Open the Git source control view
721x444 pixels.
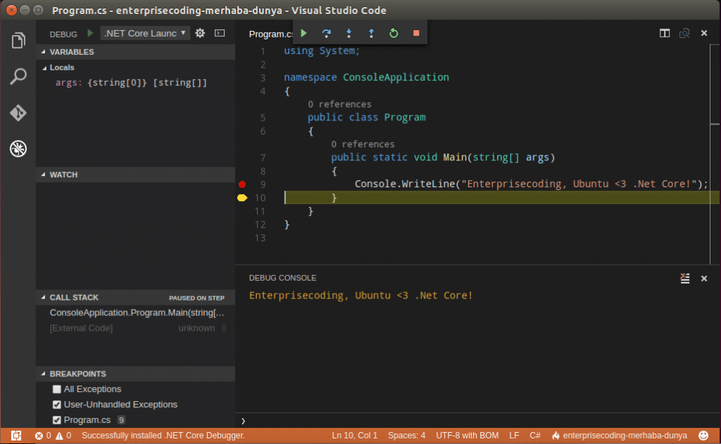coord(18,113)
